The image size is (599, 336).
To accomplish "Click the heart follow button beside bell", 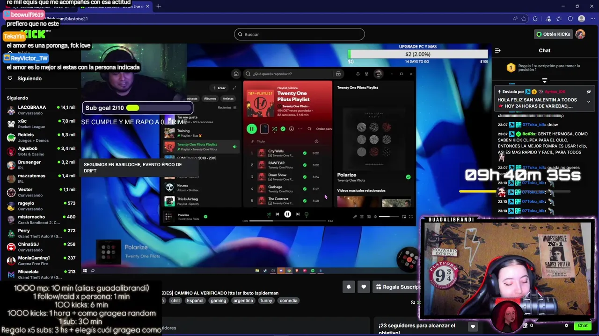I will point(364,287).
